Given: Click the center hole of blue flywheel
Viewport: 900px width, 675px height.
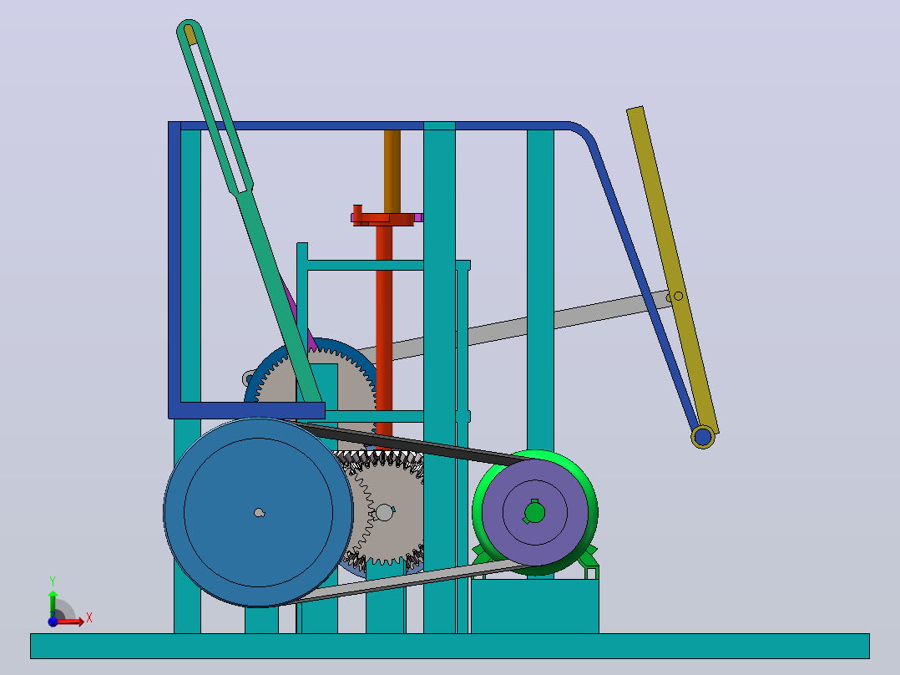Looking at the screenshot, I should (x=259, y=512).
